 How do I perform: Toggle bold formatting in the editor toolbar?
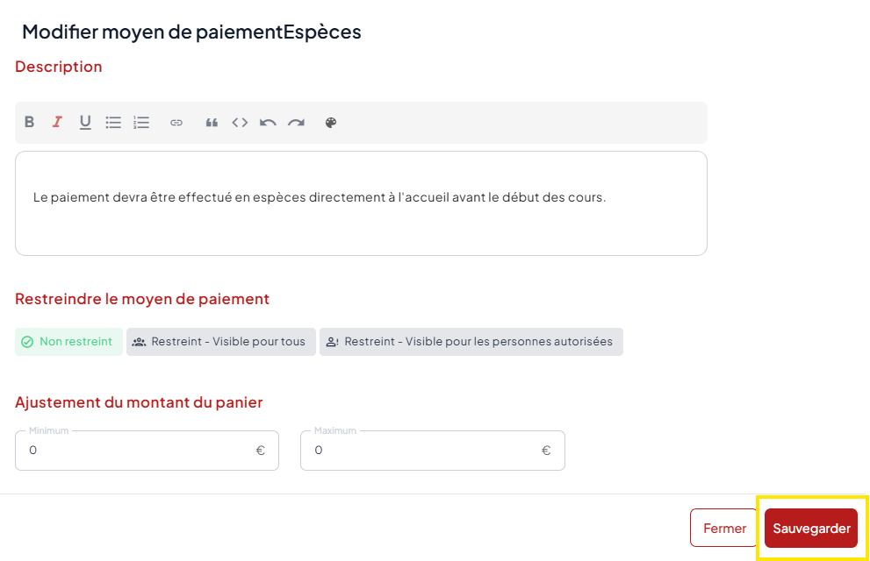pyautogui.click(x=29, y=123)
